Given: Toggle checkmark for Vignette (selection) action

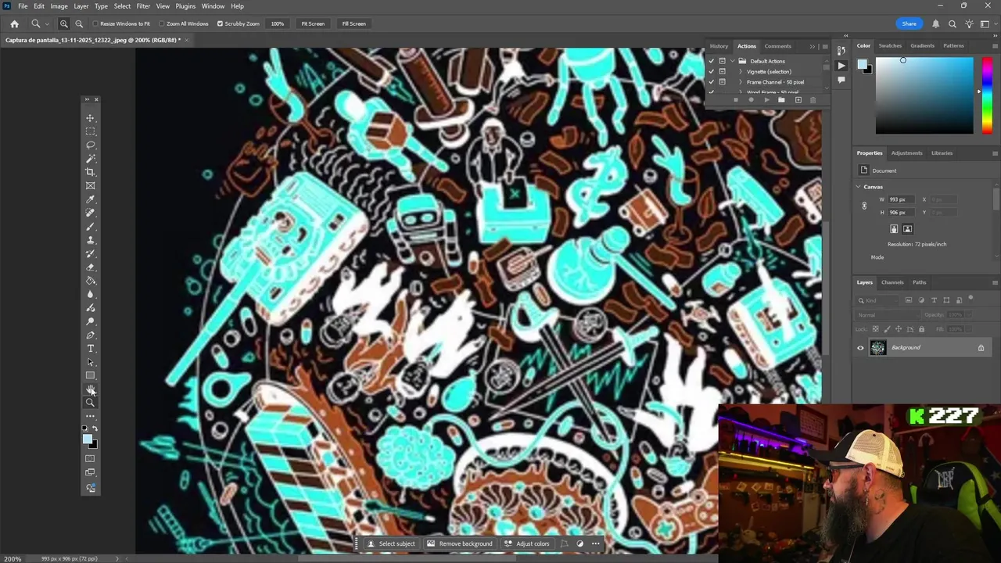Looking at the screenshot, I should tap(712, 71).
